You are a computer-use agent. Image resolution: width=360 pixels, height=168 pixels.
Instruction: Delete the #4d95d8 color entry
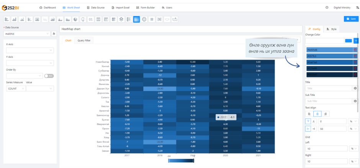point(355,50)
